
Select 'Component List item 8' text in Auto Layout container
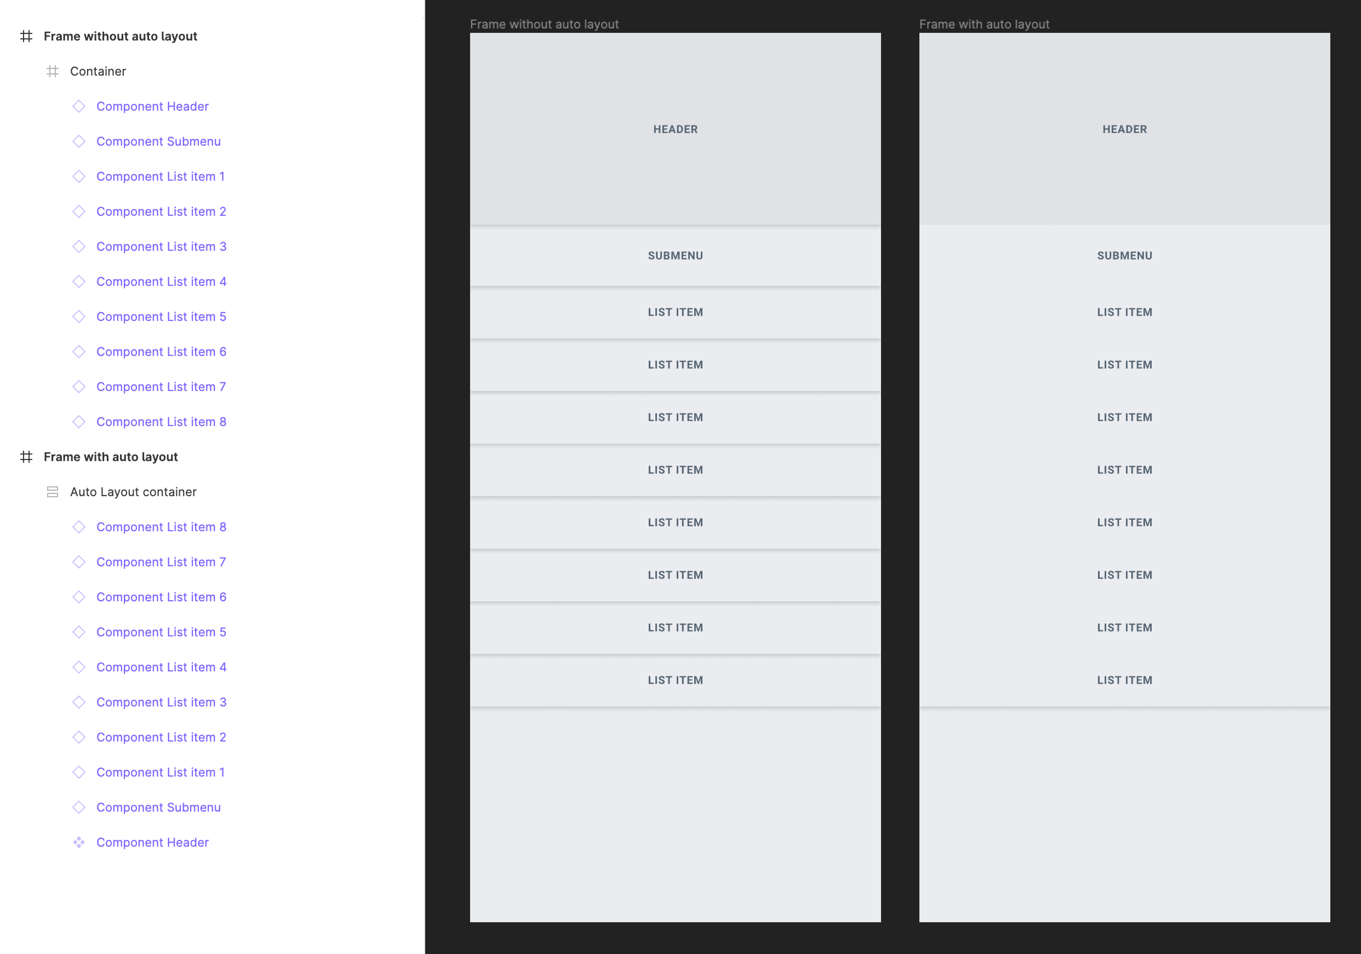(x=161, y=527)
